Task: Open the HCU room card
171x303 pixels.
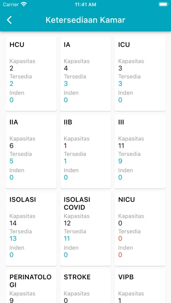Action: pyautogui.click(x=31, y=74)
